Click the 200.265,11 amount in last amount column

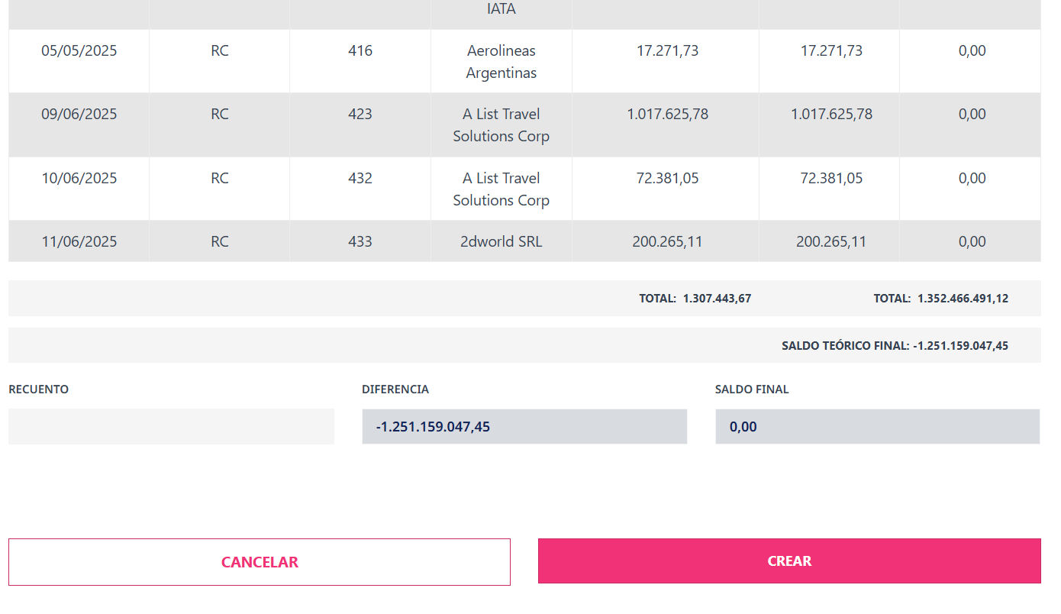coord(831,242)
